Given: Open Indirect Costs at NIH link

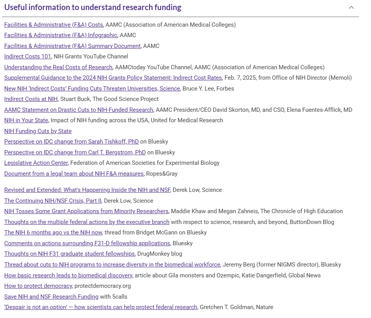Looking at the screenshot, I should tap(31, 99).
